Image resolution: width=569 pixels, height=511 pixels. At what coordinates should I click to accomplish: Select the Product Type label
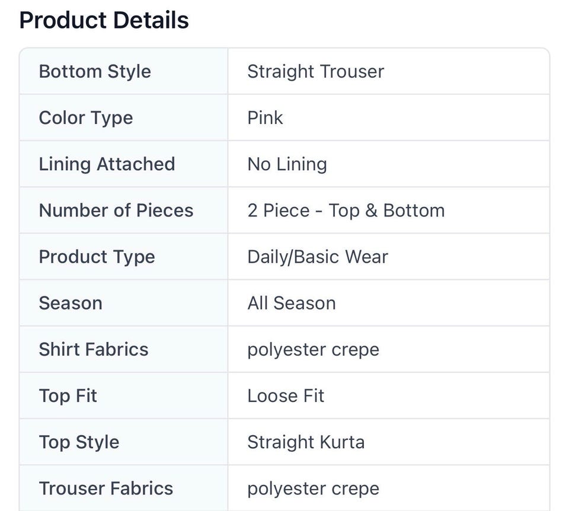coord(97,257)
